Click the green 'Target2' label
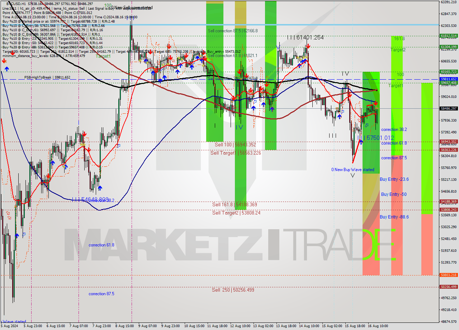Screen dimensions: 459x330 click(x=398, y=50)
